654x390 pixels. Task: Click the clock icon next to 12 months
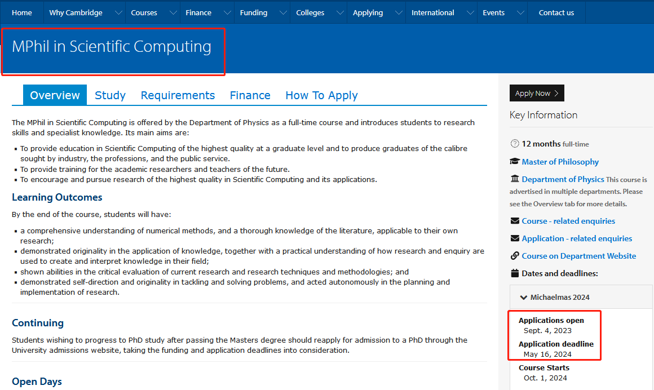(514, 144)
